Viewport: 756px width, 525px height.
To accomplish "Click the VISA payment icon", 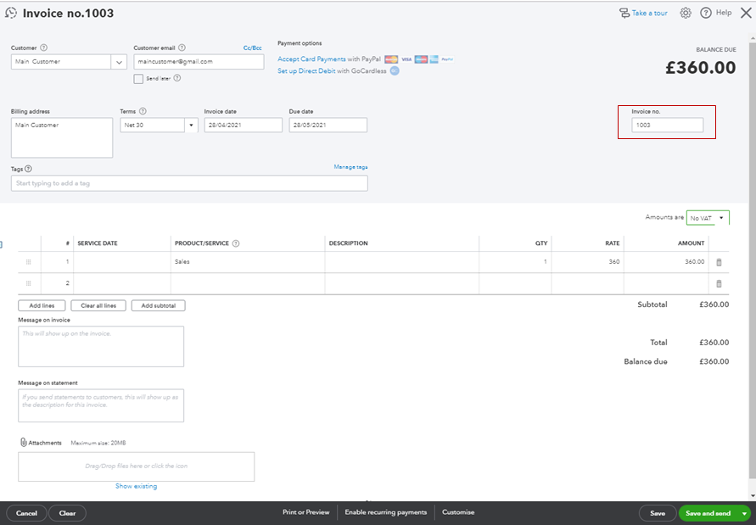I will [406, 59].
